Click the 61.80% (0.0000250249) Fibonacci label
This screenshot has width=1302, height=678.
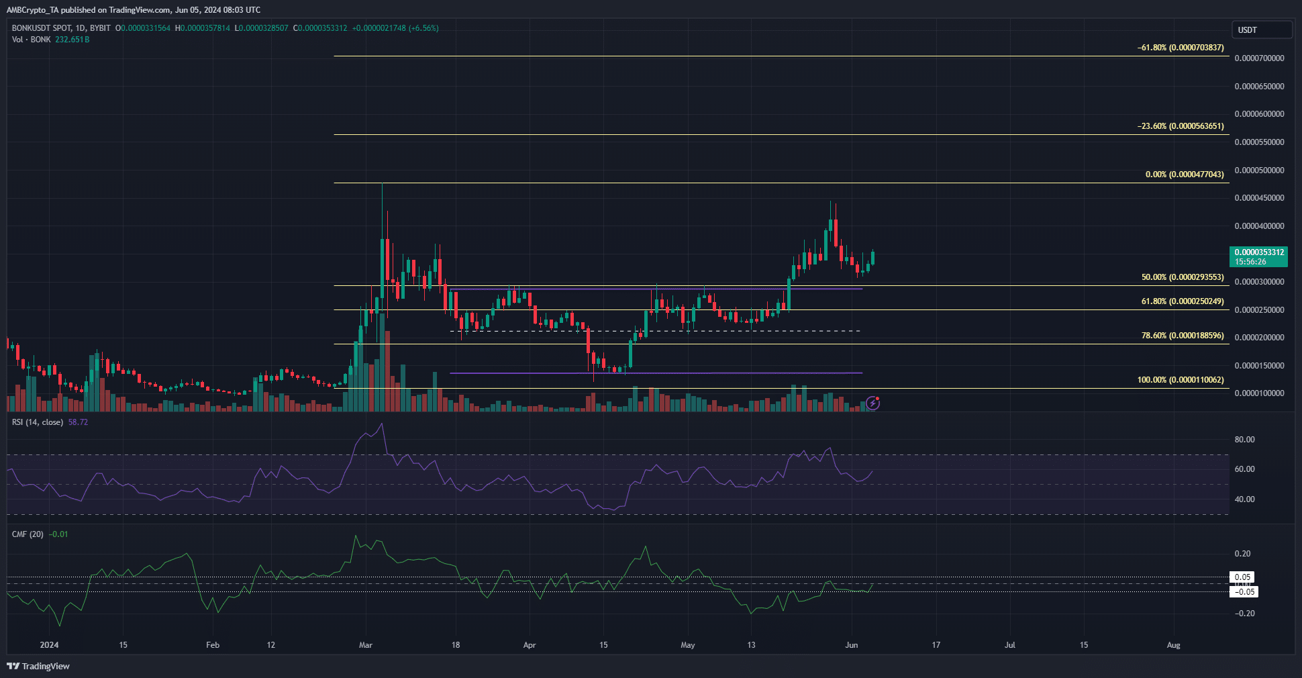click(1183, 301)
